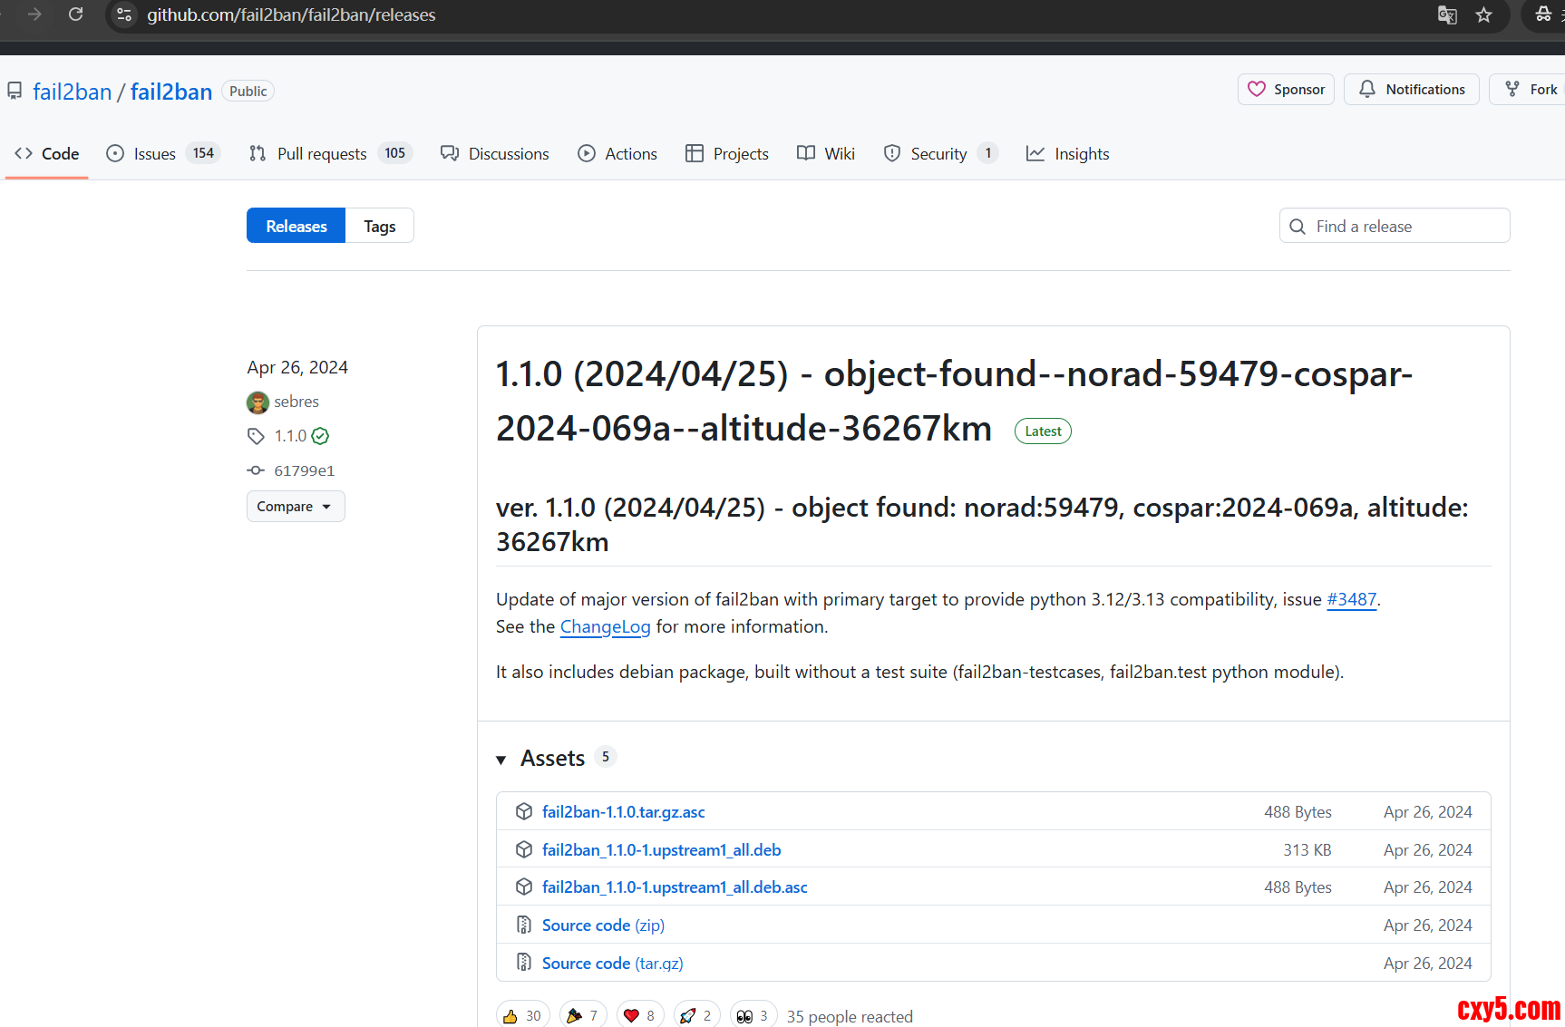Screen dimensions: 1565x1027
Task: Open the Compare dropdown
Action: click(295, 507)
